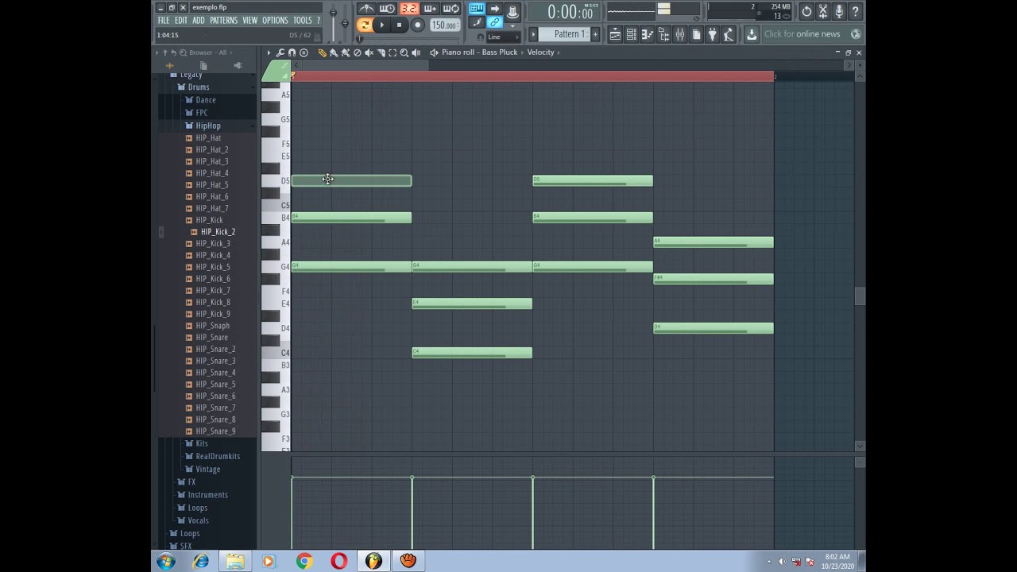Open Opera browser from the taskbar

point(339,562)
